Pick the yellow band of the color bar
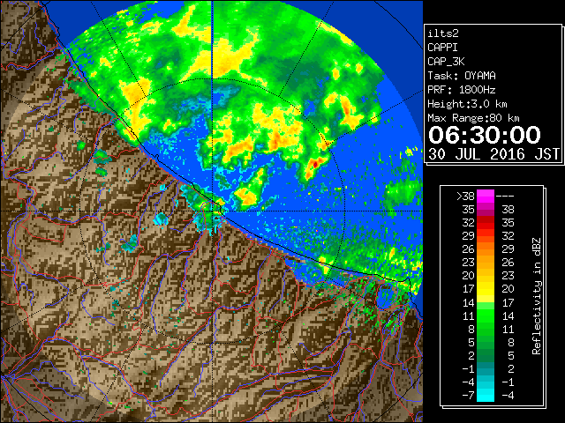Viewport: 565px width, 423px height. click(x=486, y=289)
